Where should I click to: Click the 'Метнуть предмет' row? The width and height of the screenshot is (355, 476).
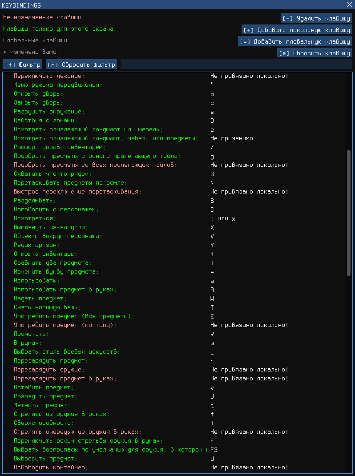(x=42, y=405)
